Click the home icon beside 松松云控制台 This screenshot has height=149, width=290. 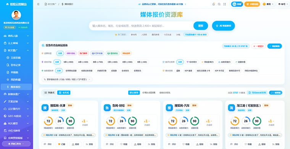pyautogui.click(x=7, y=4)
